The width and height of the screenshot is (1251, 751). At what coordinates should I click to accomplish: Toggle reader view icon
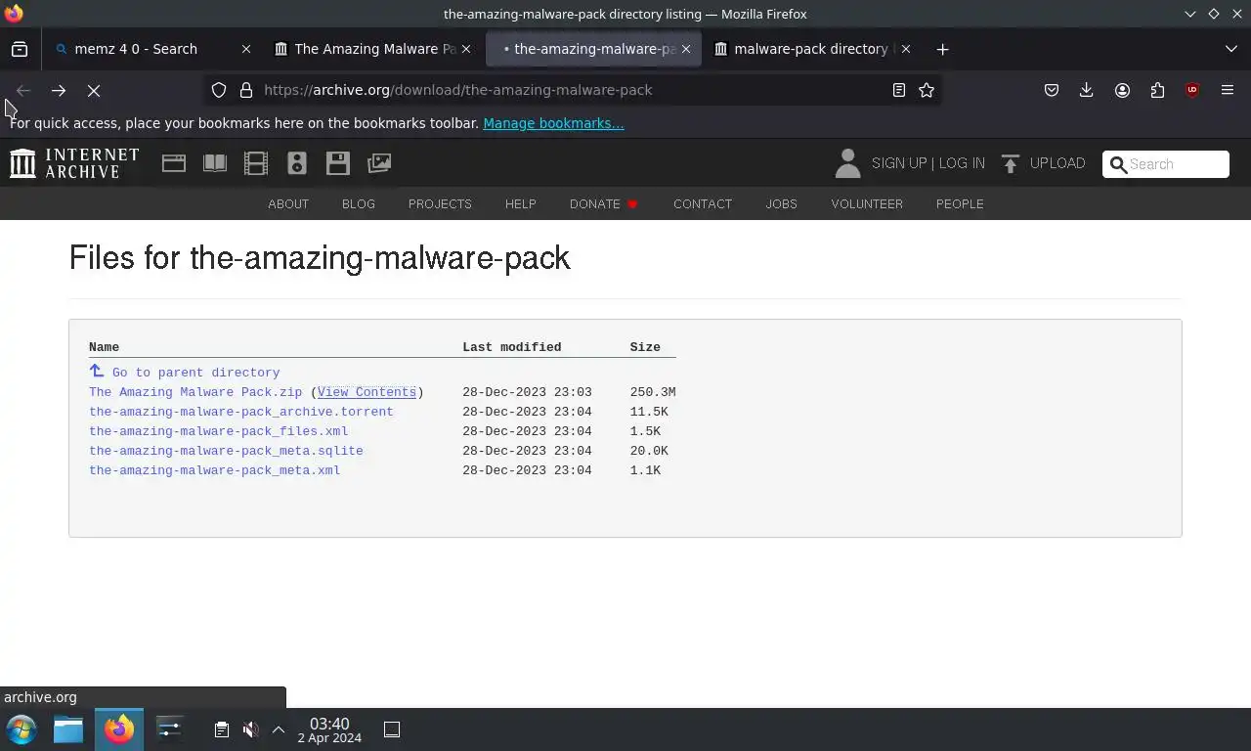point(898,90)
